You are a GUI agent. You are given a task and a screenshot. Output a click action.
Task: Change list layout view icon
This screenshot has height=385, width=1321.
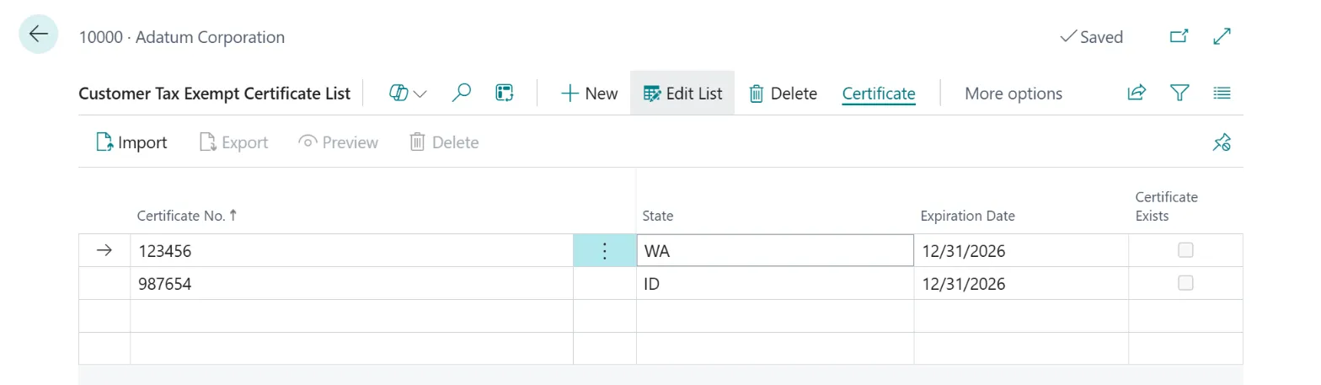click(x=1222, y=93)
